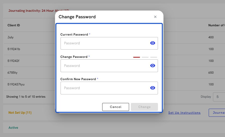Viewport: 225px width, 137px height.
Task: Click the password strength indicator bar
Action: point(145,57)
